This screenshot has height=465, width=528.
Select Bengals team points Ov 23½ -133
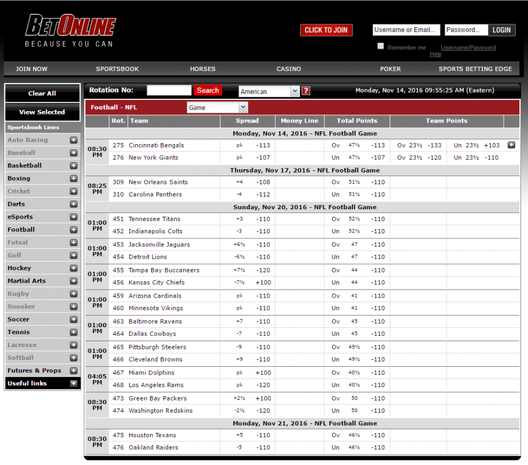(x=419, y=145)
